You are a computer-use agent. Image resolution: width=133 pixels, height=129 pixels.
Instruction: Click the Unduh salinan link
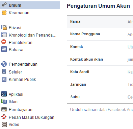tap(84, 110)
